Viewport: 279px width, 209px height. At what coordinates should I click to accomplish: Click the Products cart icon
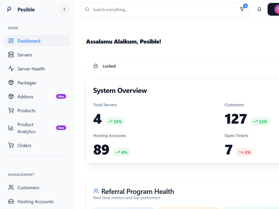(11, 110)
